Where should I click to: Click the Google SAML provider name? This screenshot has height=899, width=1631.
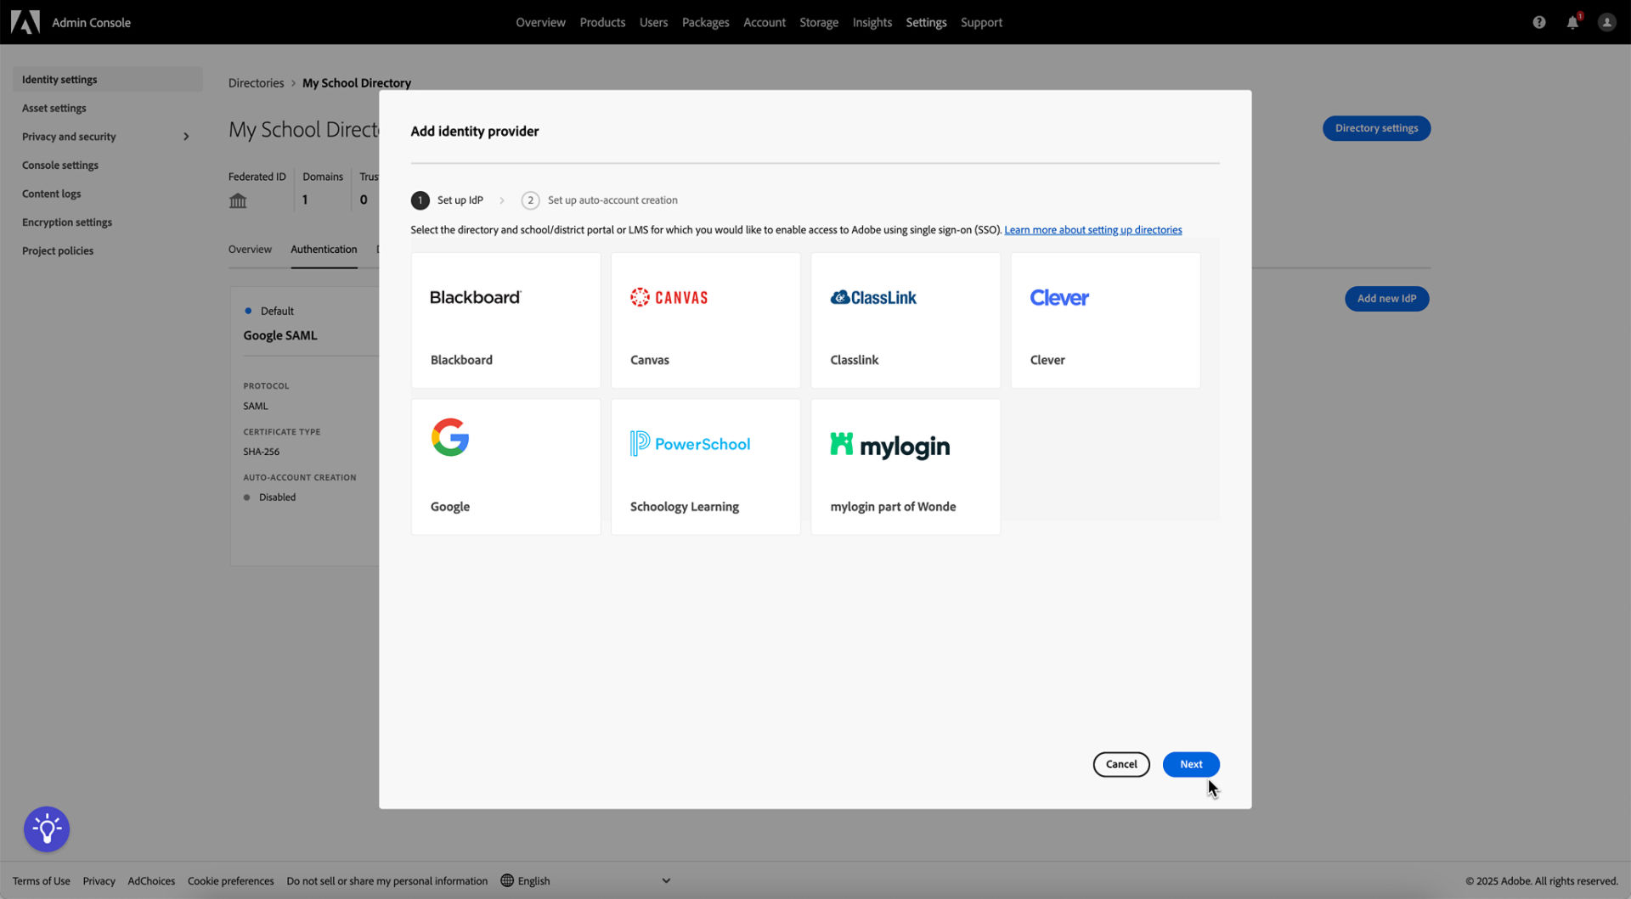280,336
